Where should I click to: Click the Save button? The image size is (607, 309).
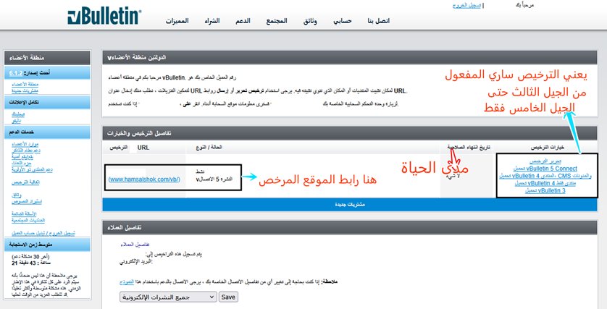point(228,297)
